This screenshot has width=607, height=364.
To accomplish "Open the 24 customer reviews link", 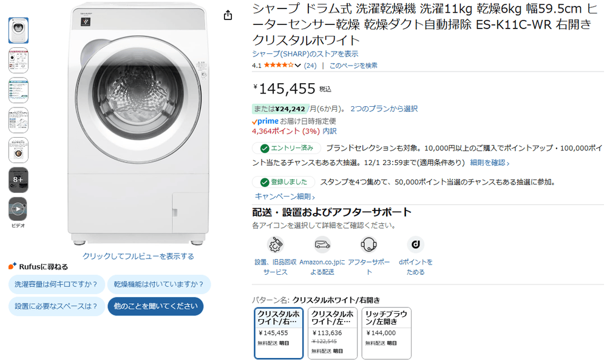I will click(310, 66).
